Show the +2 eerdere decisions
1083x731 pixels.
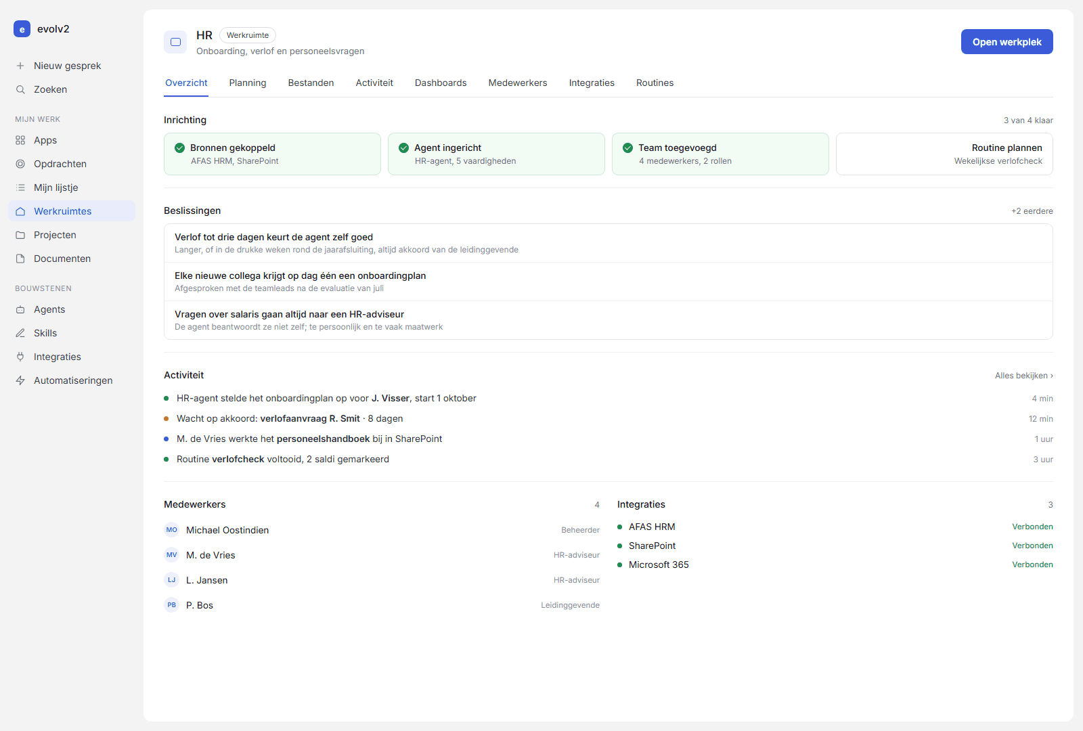[1032, 211]
